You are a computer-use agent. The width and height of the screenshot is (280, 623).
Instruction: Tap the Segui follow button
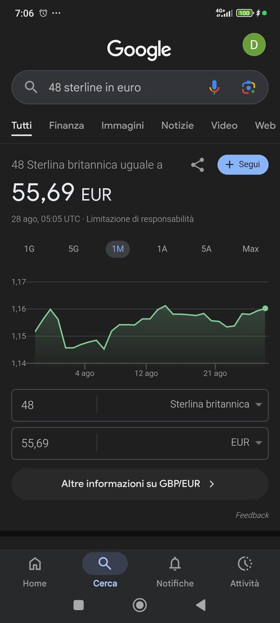tap(243, 165)
